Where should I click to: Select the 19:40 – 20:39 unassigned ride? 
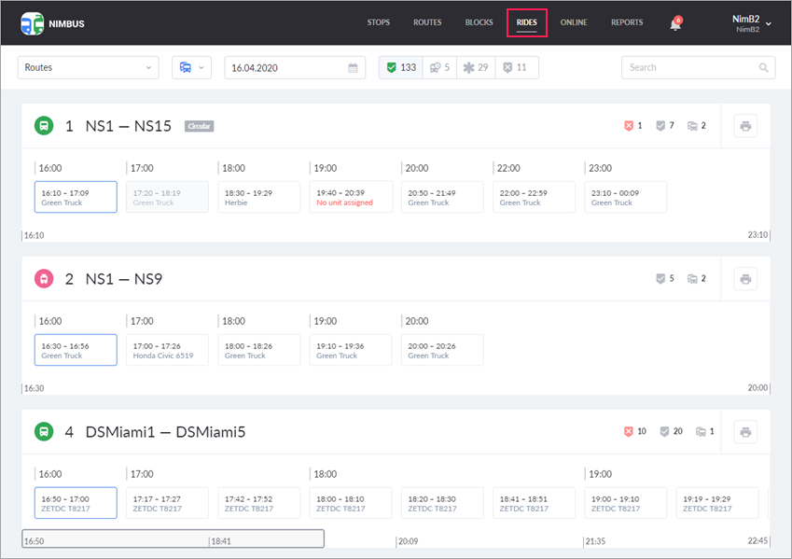[x=351, y=197]
